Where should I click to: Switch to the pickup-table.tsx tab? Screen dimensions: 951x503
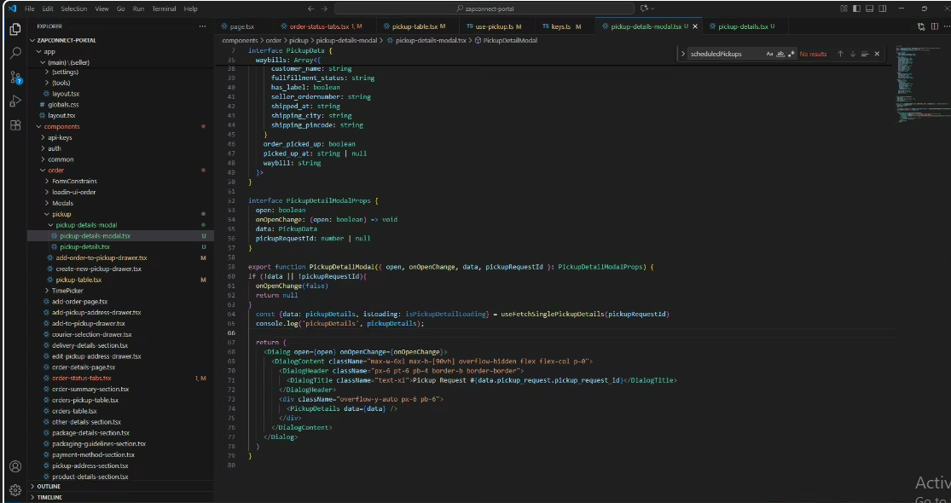pos(414,26)
